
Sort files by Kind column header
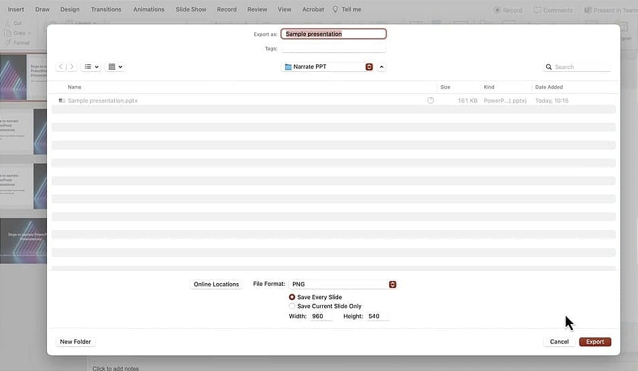click(488, 87)
